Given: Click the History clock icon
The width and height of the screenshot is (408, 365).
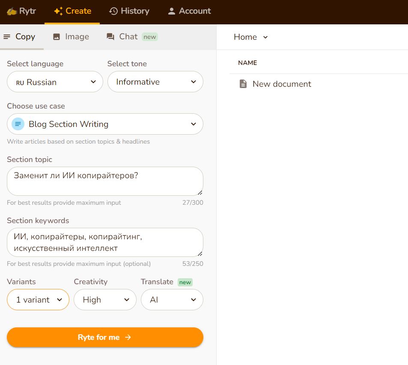Looking at the screenshot, I should pos(113,11).
